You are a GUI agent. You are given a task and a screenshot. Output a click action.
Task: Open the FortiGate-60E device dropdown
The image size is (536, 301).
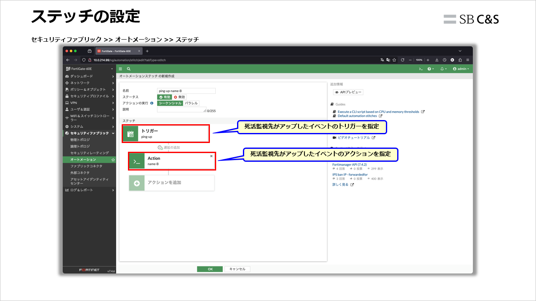click(89, 69)
